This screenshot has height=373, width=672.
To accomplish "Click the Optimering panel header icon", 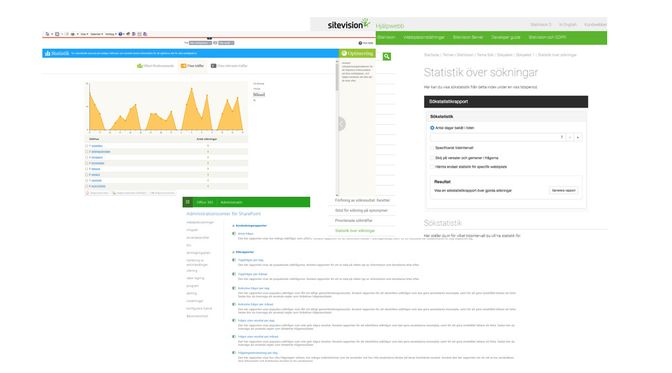I will pos(344,53).
